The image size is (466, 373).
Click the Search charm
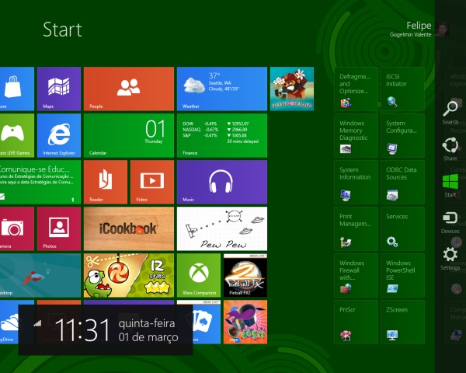[450, 113]
